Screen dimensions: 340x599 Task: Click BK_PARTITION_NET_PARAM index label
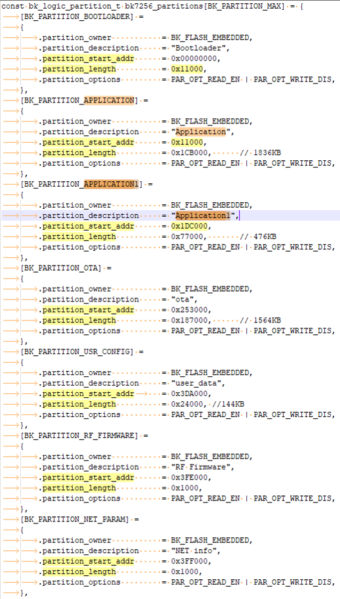pyautogui.click(x=75, y=520)
